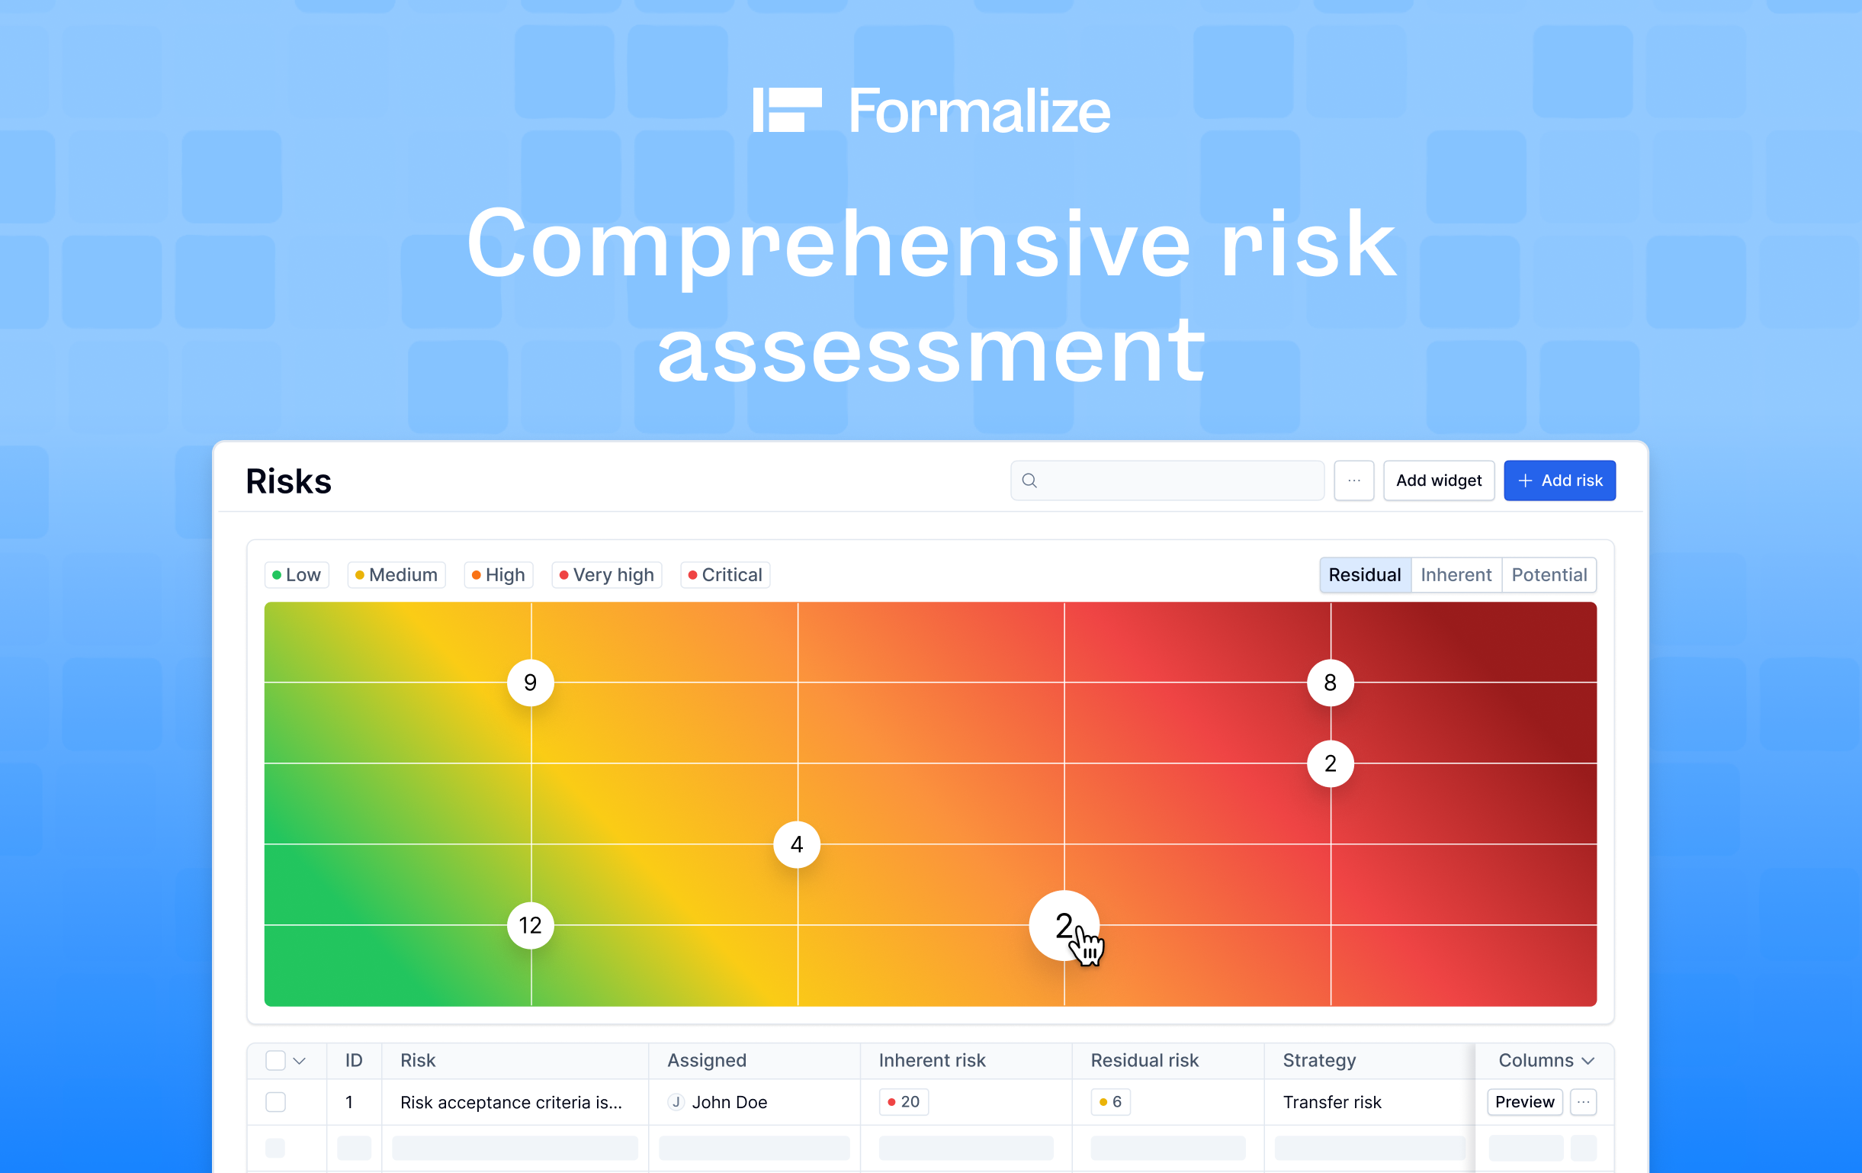Viewport: 1862px width, 1173px height.
Task: Check the checkbox for risk row 1
Action: point(275,1101)
